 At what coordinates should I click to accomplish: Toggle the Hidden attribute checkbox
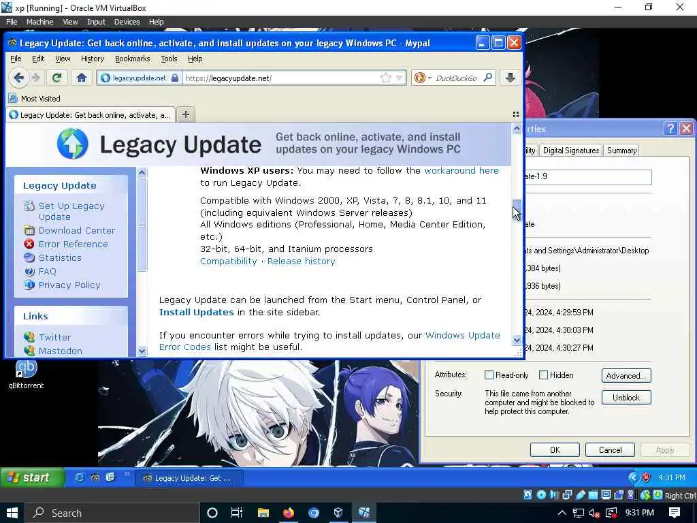543,375
